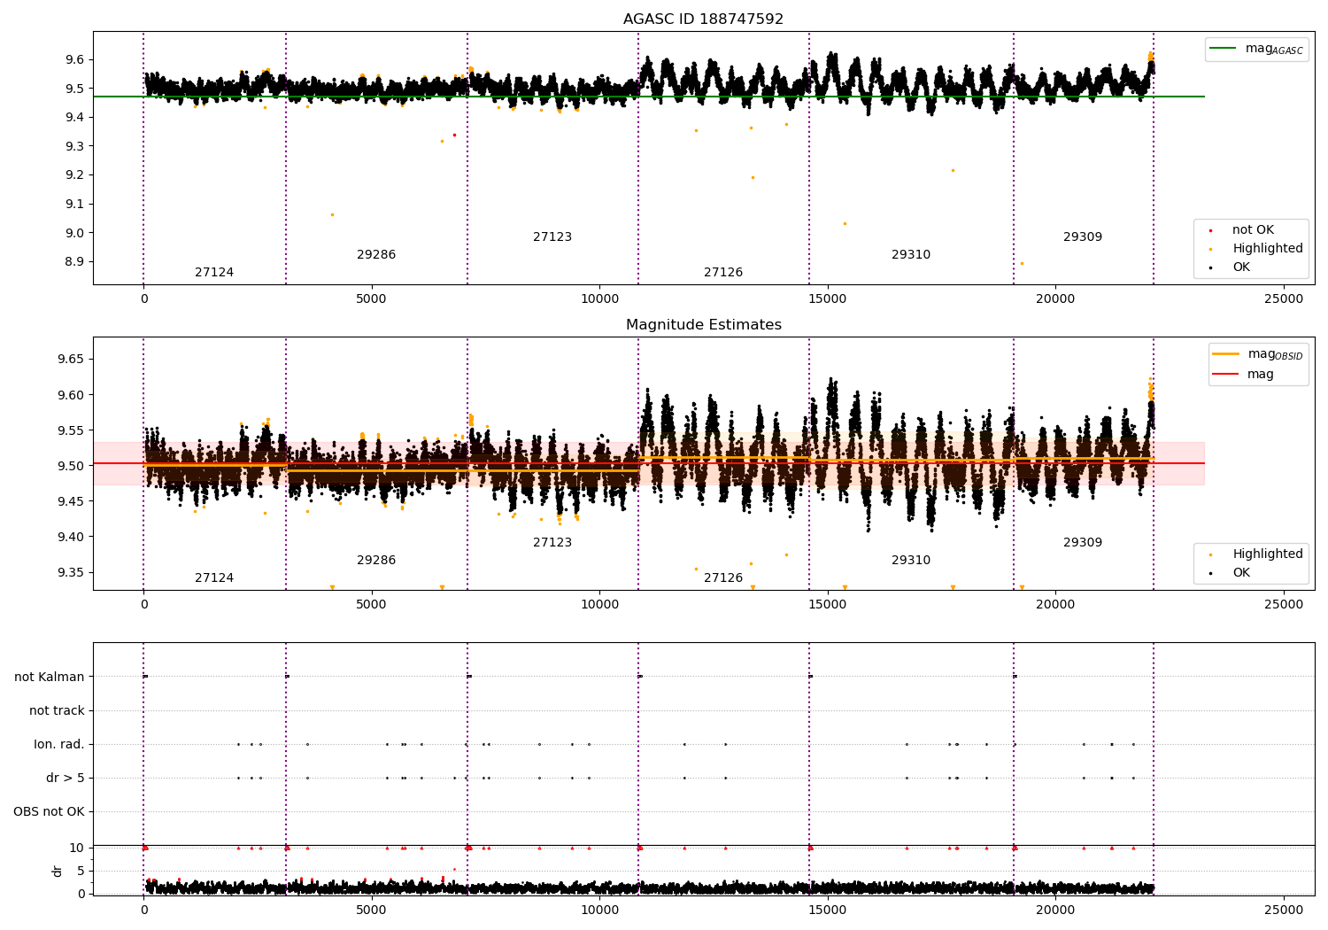Click the 5000 tick under Magnitude Estimates plot

372,604
